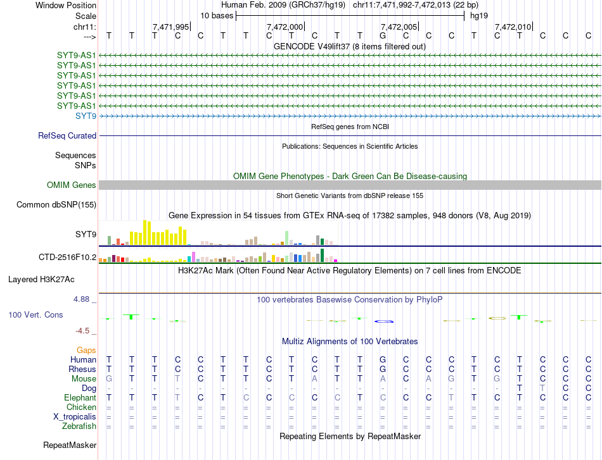Click the 7,472,000 ruler position marker
Viewport: 602px width, 460px height.
pos(285,27)
